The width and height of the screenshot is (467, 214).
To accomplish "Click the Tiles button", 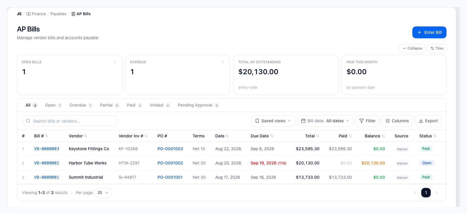I will pyautogui.click(x=437, y=48).
